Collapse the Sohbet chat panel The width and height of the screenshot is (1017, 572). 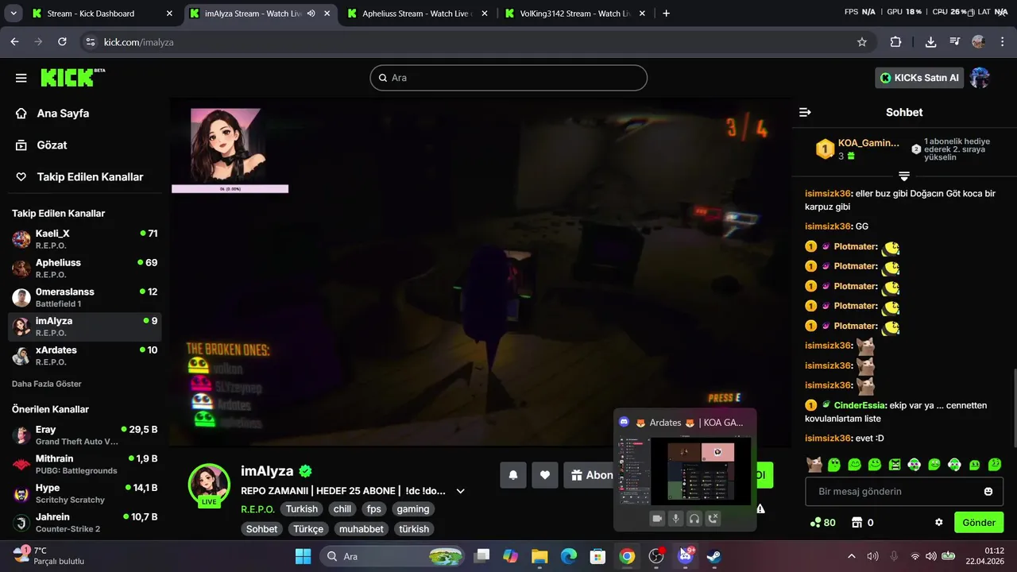805,112
